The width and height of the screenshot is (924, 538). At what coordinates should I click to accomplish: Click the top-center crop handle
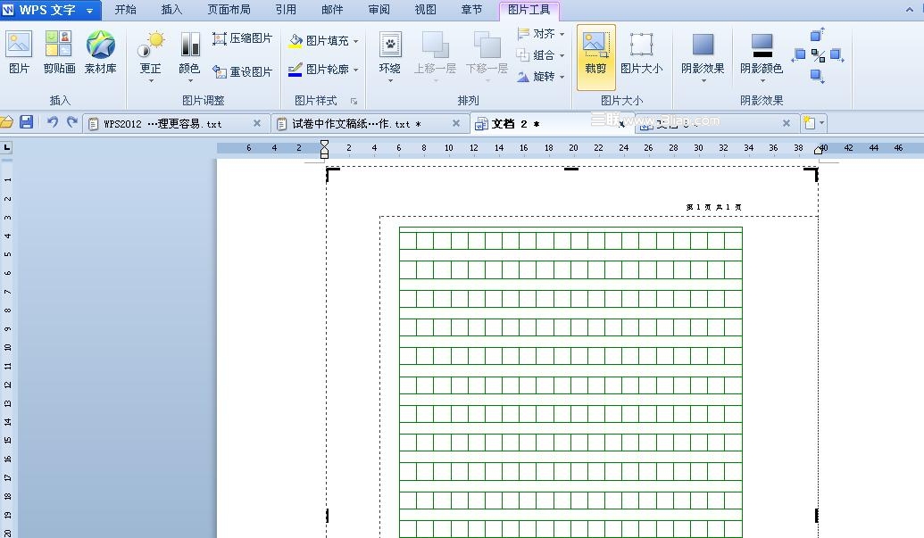point(571,169)
